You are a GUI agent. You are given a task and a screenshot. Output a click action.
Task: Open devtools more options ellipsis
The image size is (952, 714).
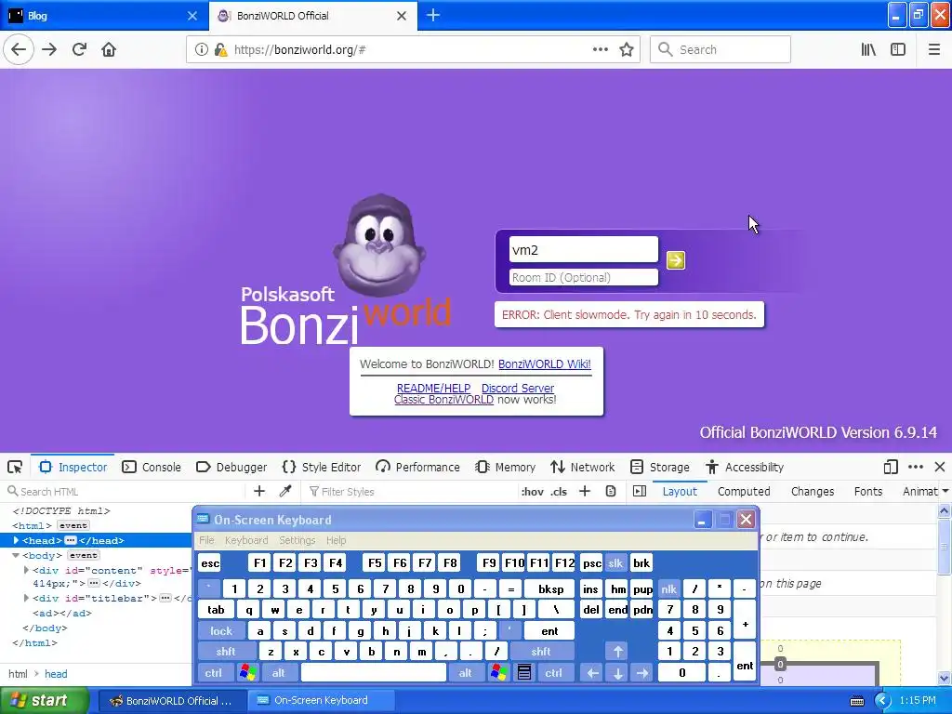coord(916,467)
